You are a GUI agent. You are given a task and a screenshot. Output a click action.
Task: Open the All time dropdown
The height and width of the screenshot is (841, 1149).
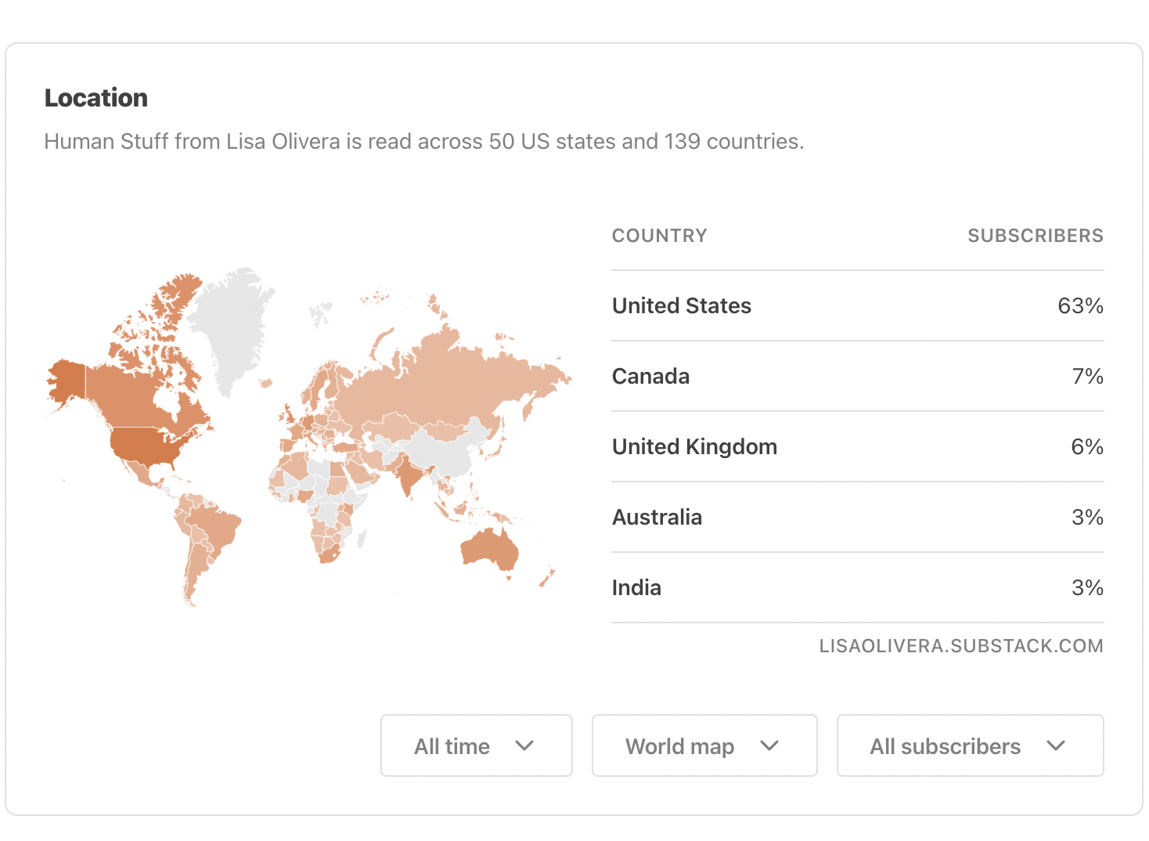476,745
